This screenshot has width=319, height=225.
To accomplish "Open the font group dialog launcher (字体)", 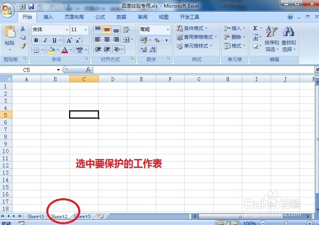I will point(87,59).
